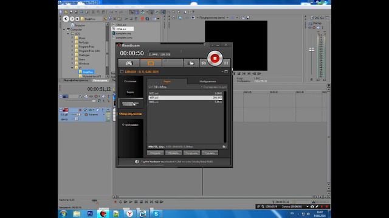Go back in Vegas explorer
389x218 pixels.
point(66,19)
